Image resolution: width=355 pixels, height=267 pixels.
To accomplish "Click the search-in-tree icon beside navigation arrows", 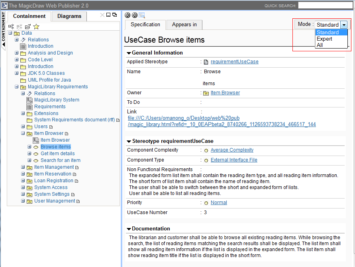I will 142,15.
